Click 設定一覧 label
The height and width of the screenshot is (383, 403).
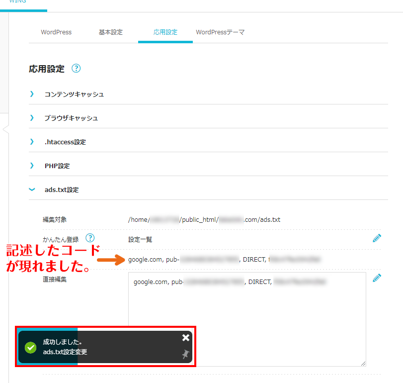(x=140, y=239)
